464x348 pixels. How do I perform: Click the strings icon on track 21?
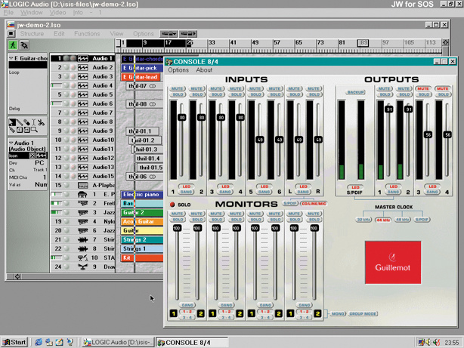83,240
